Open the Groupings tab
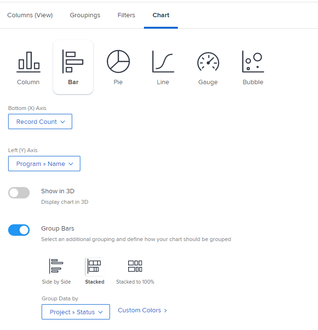Screen dimensions: 318x330 (x=85, y=15)
